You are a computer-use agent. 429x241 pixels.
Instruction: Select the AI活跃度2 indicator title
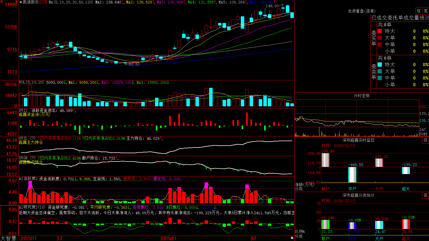click(28, 179)
